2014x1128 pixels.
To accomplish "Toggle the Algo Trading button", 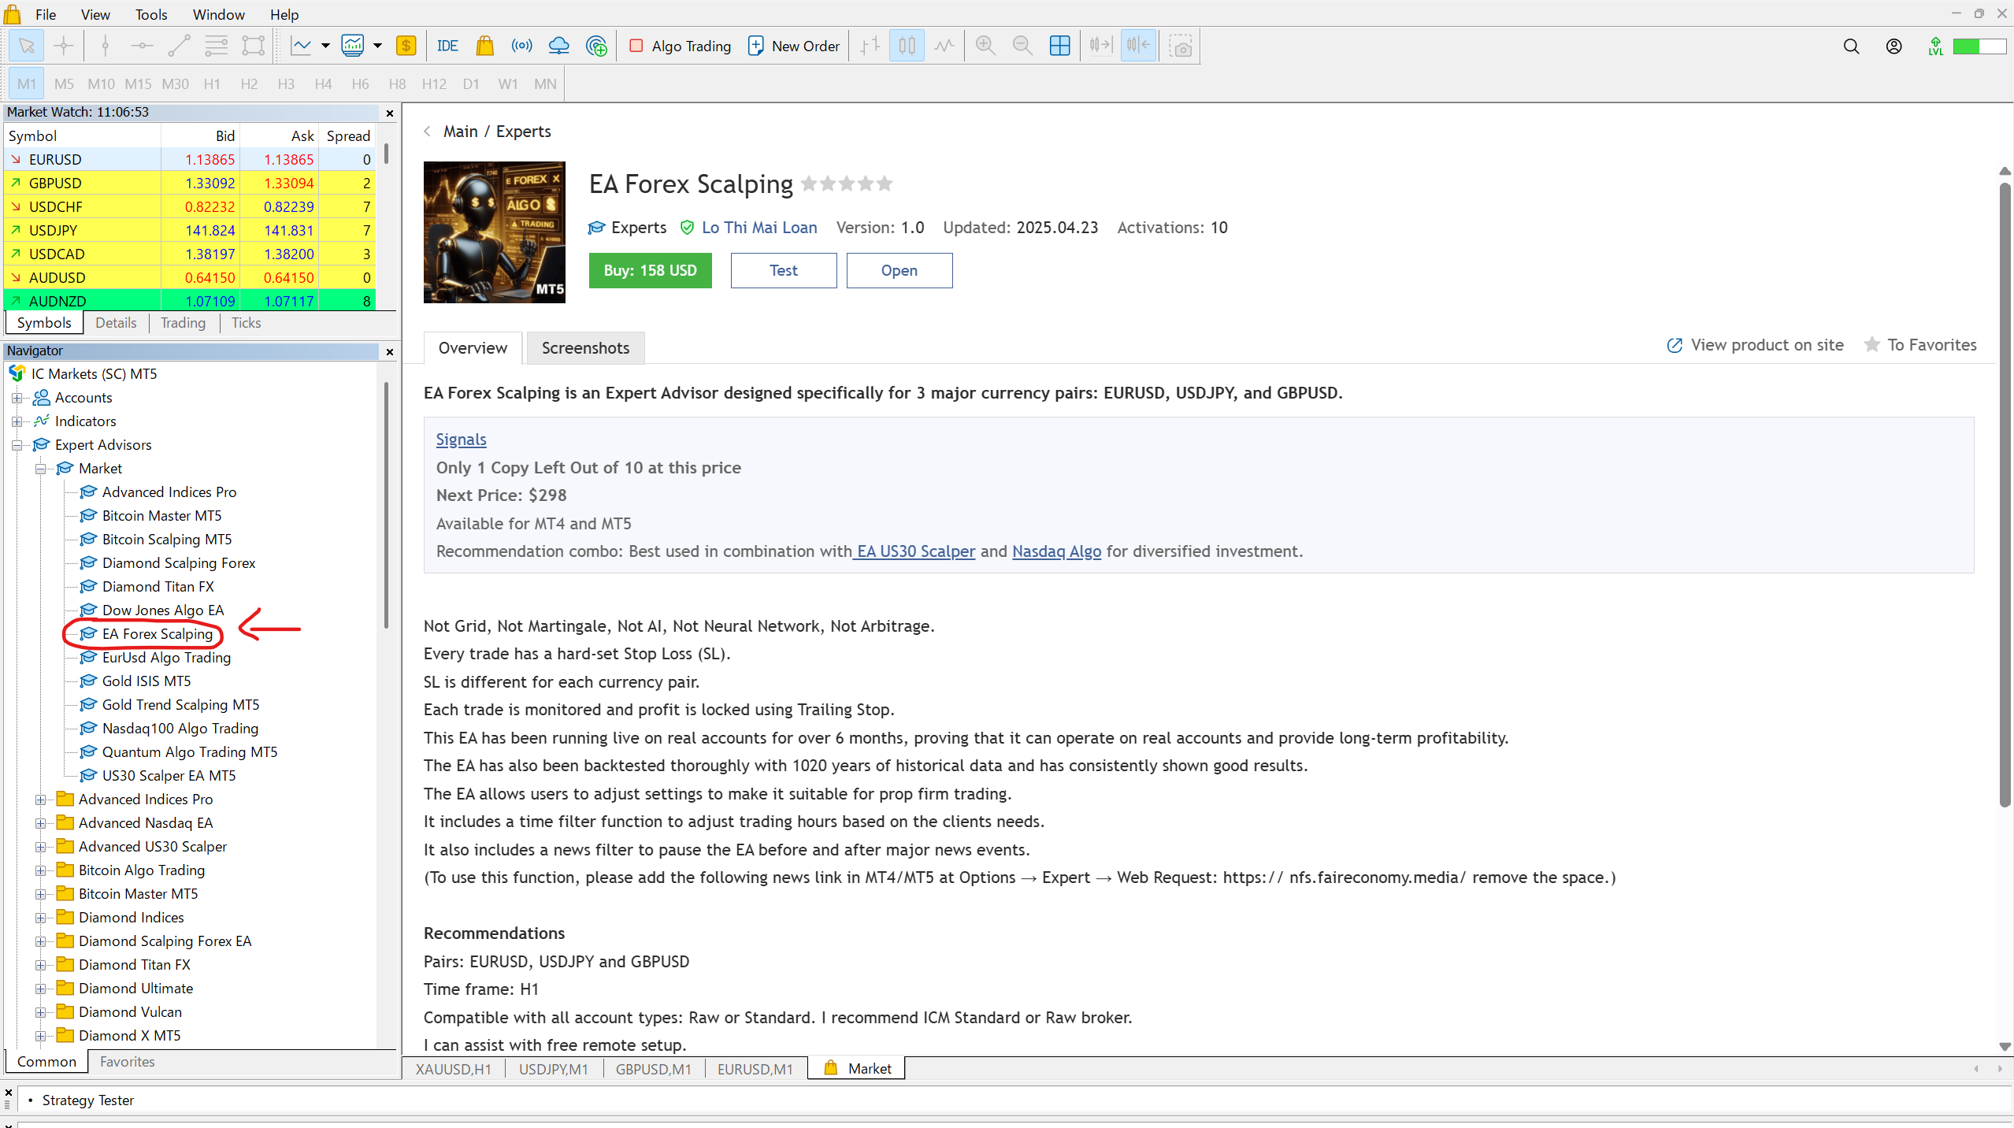I will 681,46.
